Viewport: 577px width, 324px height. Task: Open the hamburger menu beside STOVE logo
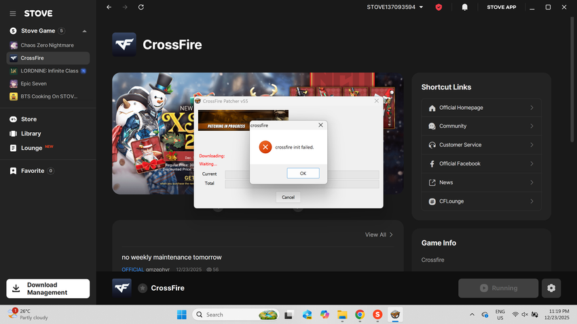pyautogui.click(x=13, y=13)
